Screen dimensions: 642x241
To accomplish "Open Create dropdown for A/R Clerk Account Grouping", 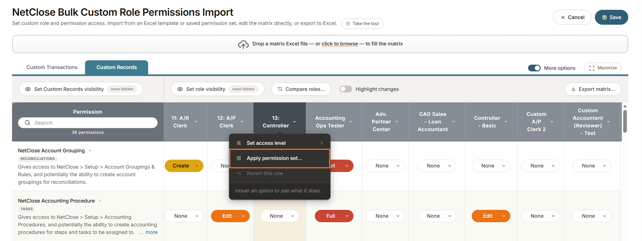I will coord(184,166).
